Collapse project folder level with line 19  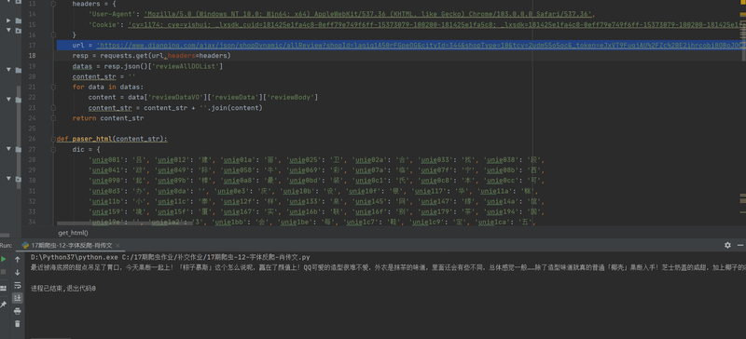point(8,70)
